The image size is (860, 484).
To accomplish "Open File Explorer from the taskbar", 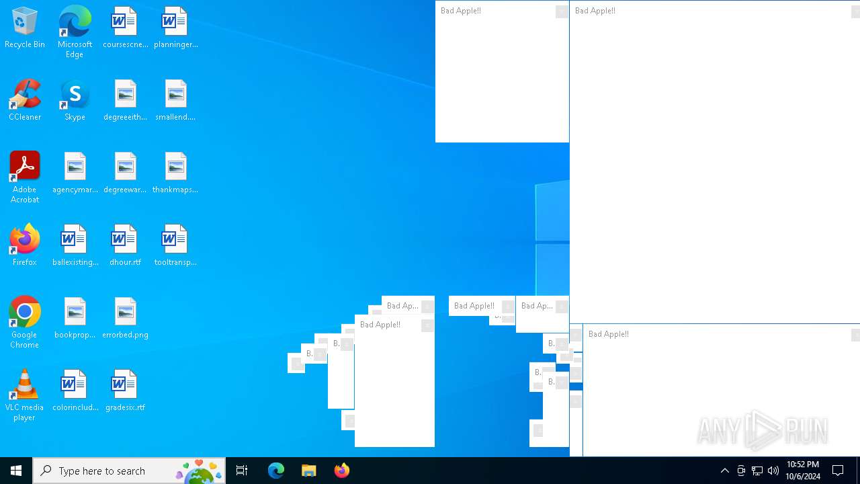I will point(309,471).
